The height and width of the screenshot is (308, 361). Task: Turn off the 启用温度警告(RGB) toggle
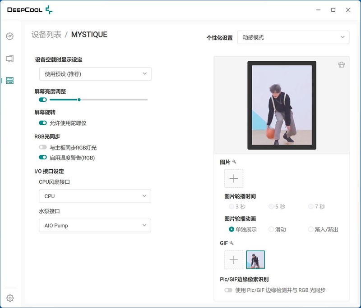click(x=43, y=158)
